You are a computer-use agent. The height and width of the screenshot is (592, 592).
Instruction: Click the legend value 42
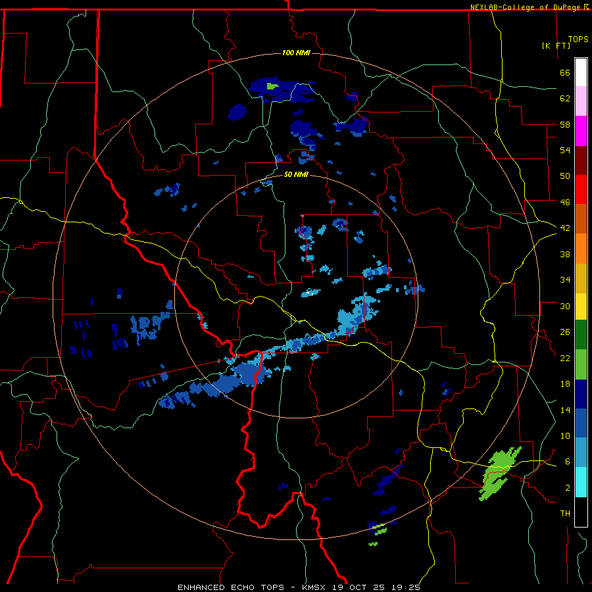tap(565, 228)
